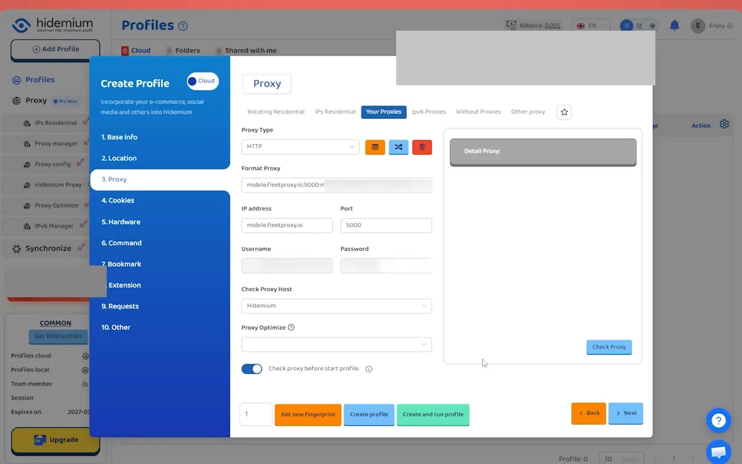
Task: Select the light theme sun icon
Action: [627, 26]
